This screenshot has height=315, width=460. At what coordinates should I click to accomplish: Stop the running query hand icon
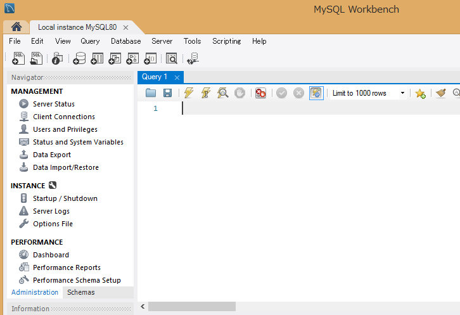[240, 93]
